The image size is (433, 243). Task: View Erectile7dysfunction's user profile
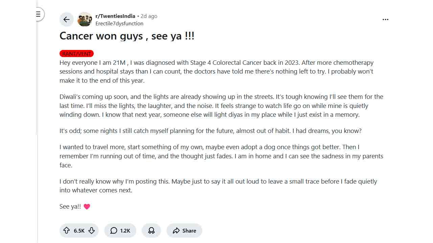[x=119, y=24]
